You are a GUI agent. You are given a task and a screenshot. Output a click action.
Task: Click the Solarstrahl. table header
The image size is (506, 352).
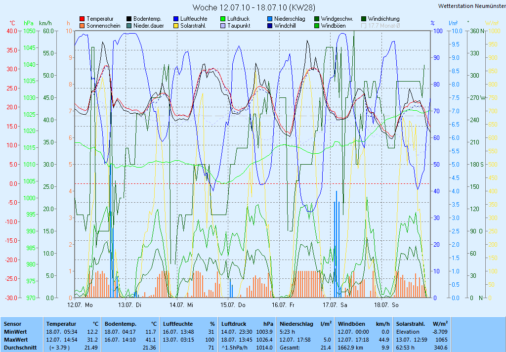point(411,324)
